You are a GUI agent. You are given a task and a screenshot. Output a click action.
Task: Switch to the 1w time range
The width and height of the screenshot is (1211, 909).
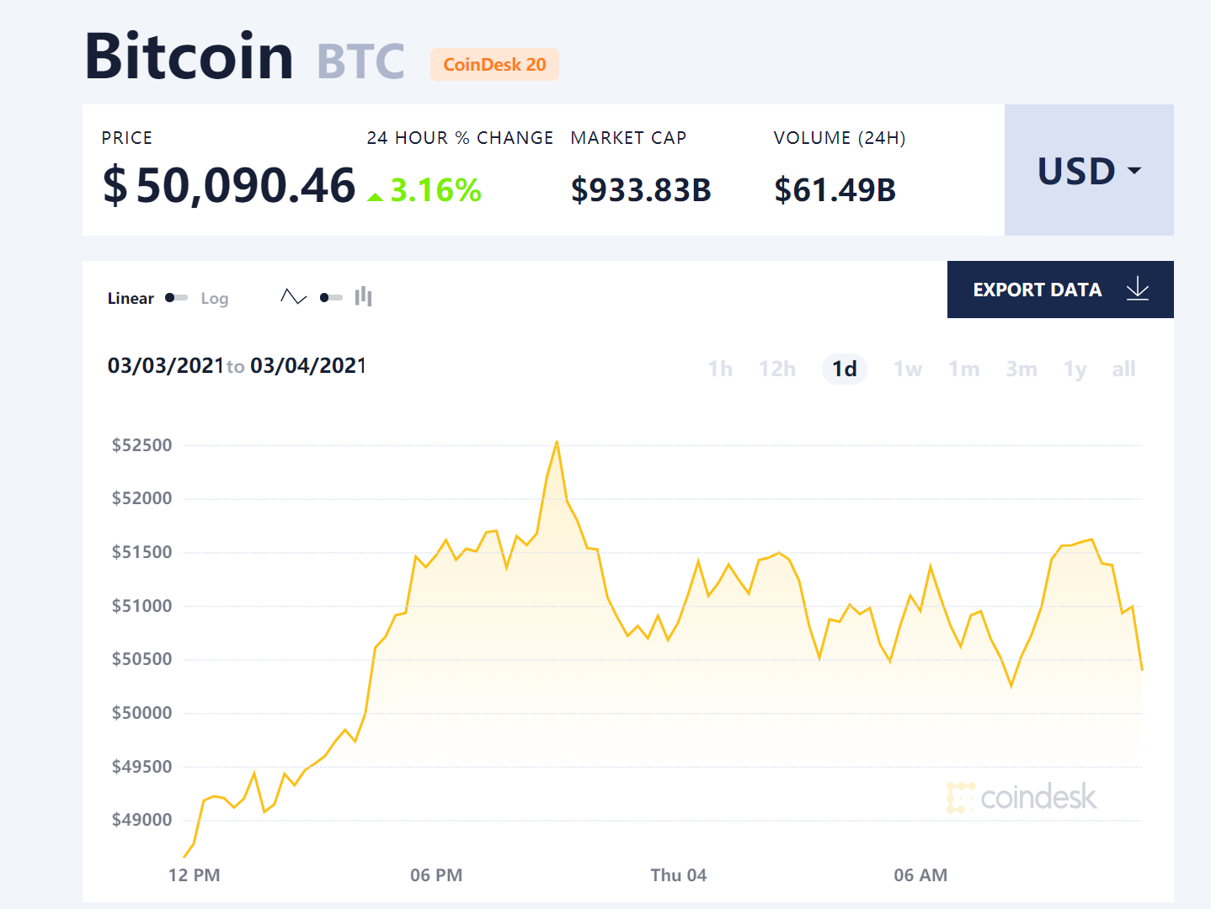(907, 369)
